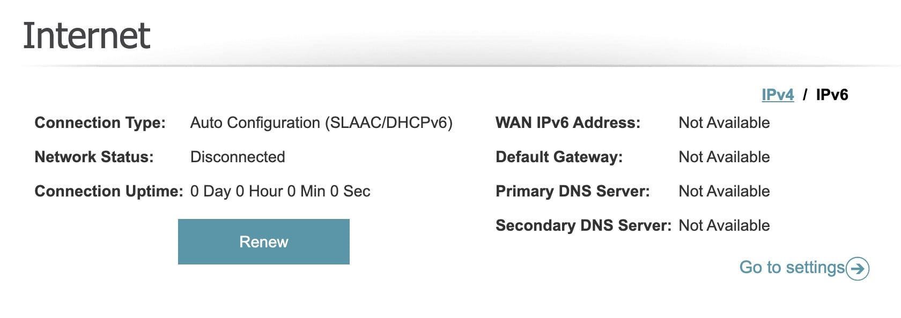This screenshot has width=901, height=318.
Task: Click the WAN IPv6 Address label
Action: (x=567, y=123)
